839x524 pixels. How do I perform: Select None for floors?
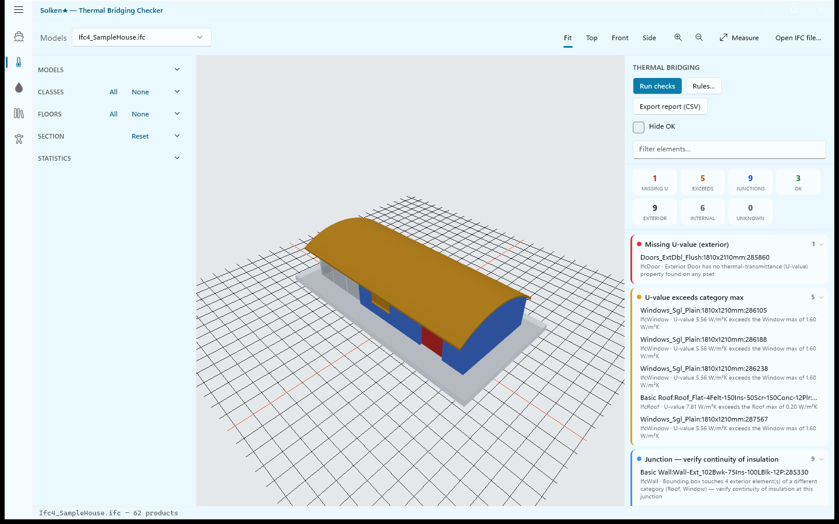(x=140, y=114)
